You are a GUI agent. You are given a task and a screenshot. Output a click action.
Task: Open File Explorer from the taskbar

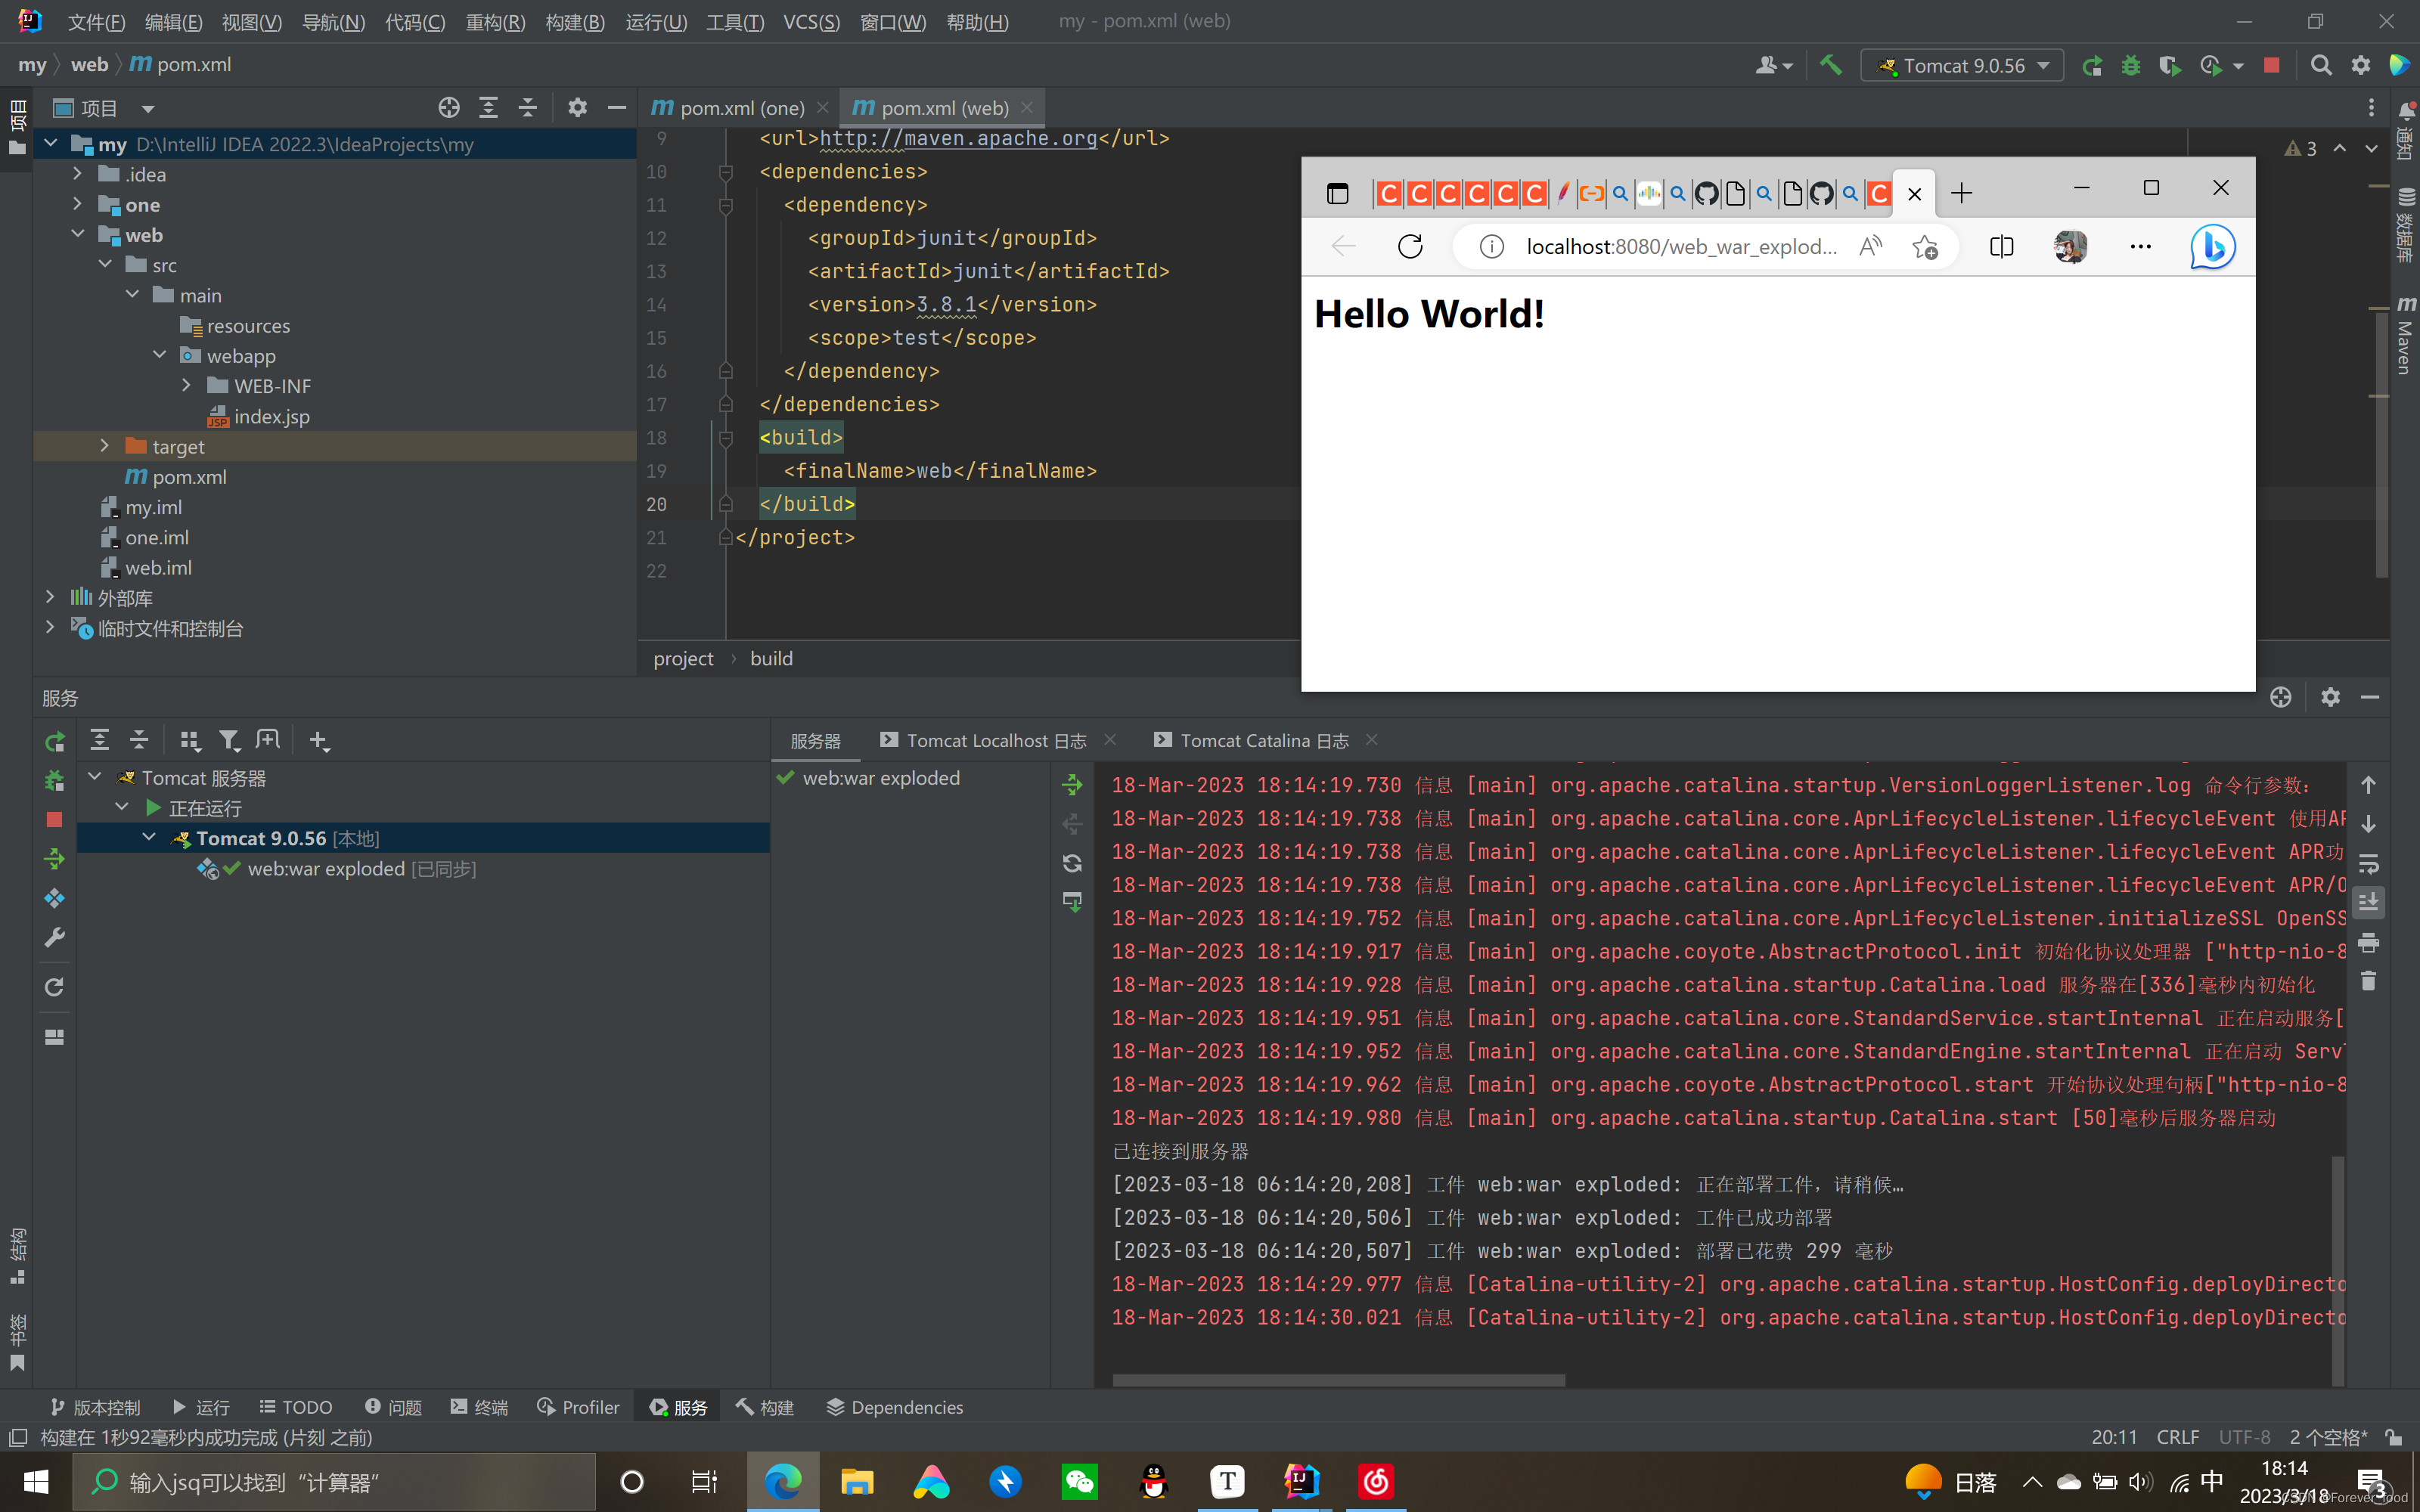pos(857,1482)
